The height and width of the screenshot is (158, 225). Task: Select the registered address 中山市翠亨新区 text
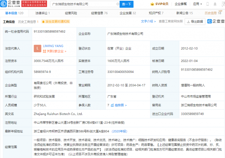coord(79,123)
